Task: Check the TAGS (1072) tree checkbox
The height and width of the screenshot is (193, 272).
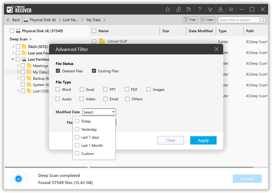Action: pos(18,46)
